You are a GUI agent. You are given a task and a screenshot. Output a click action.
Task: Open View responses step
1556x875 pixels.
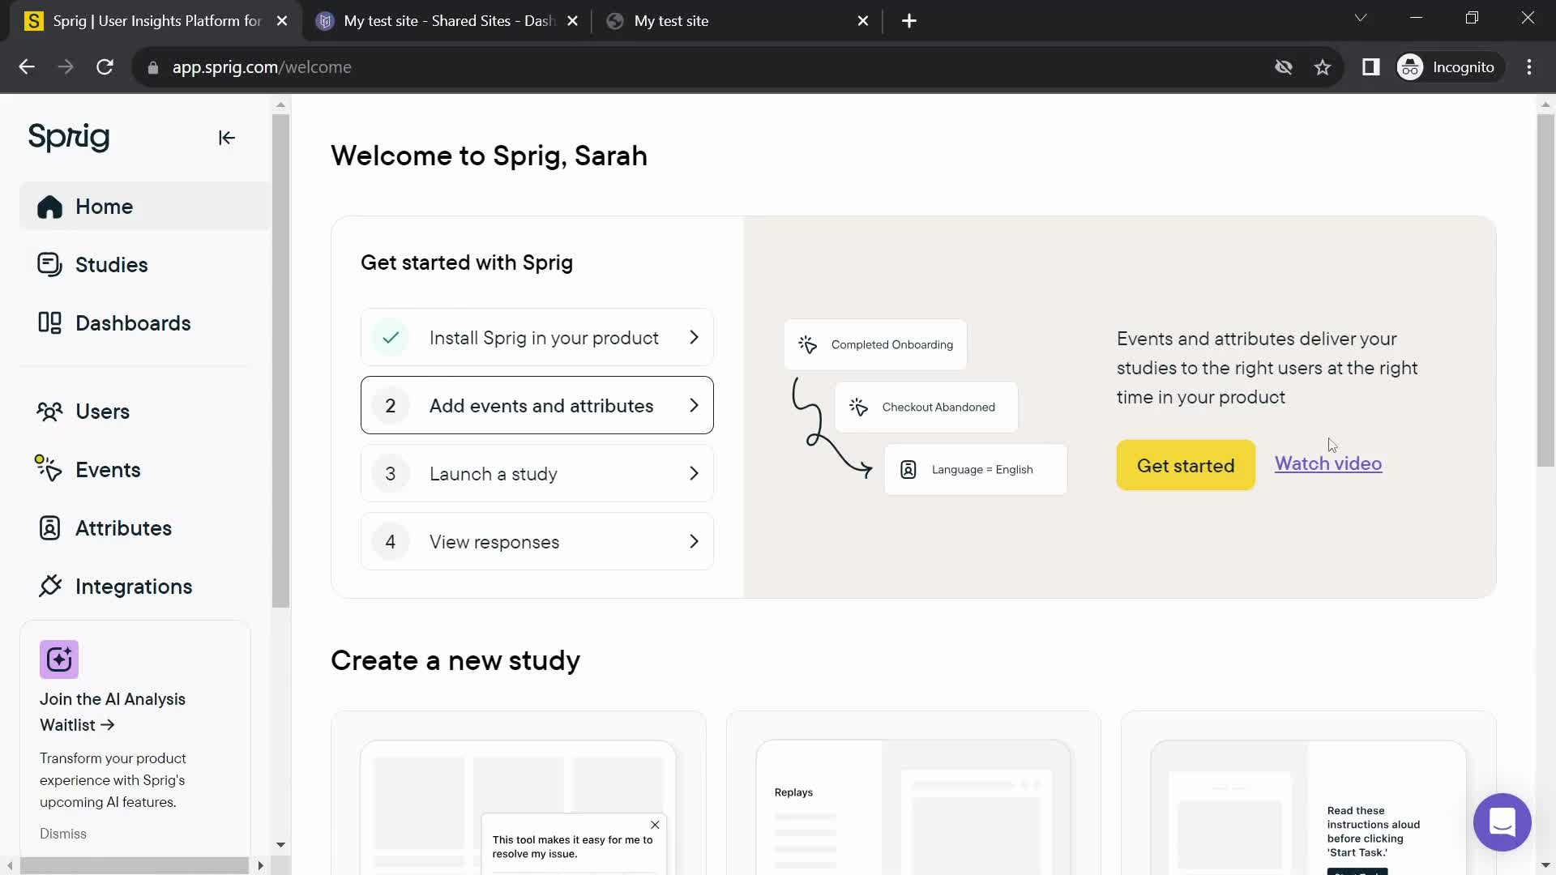[537, 541]
